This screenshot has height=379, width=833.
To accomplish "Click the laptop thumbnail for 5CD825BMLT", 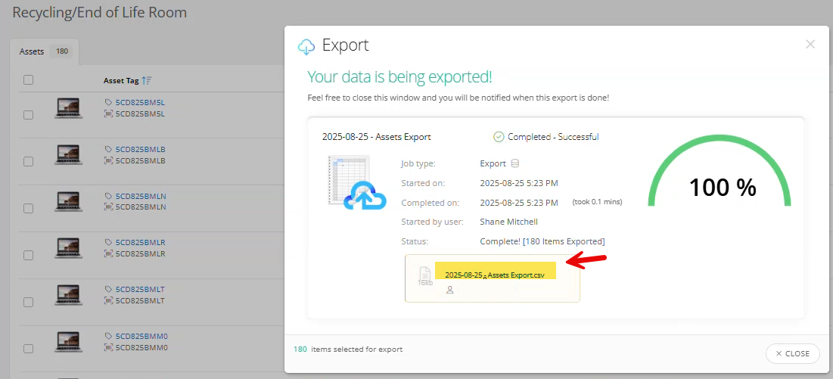I will tap(69, 295).
